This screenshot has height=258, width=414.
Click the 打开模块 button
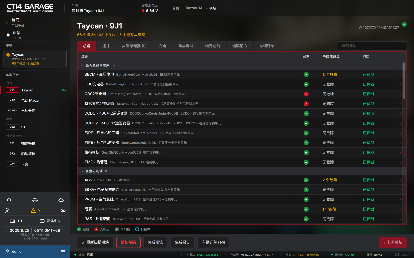393,243
